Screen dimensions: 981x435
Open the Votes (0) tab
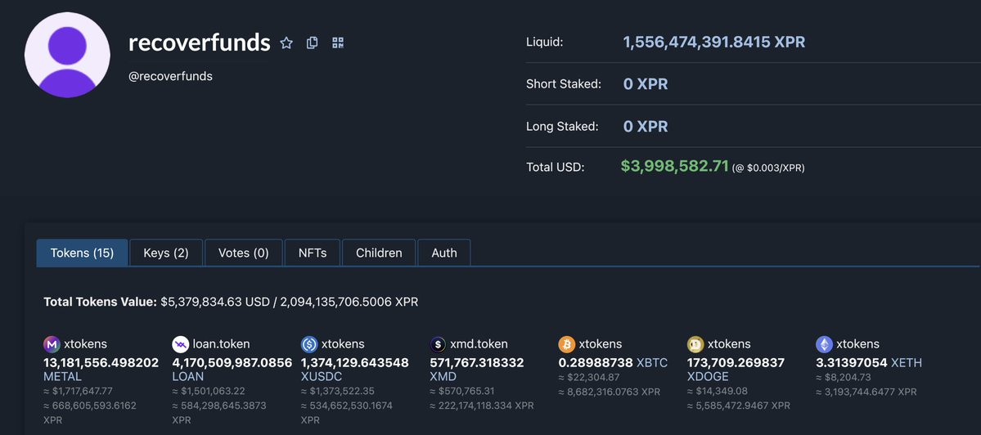pos(243,253)
